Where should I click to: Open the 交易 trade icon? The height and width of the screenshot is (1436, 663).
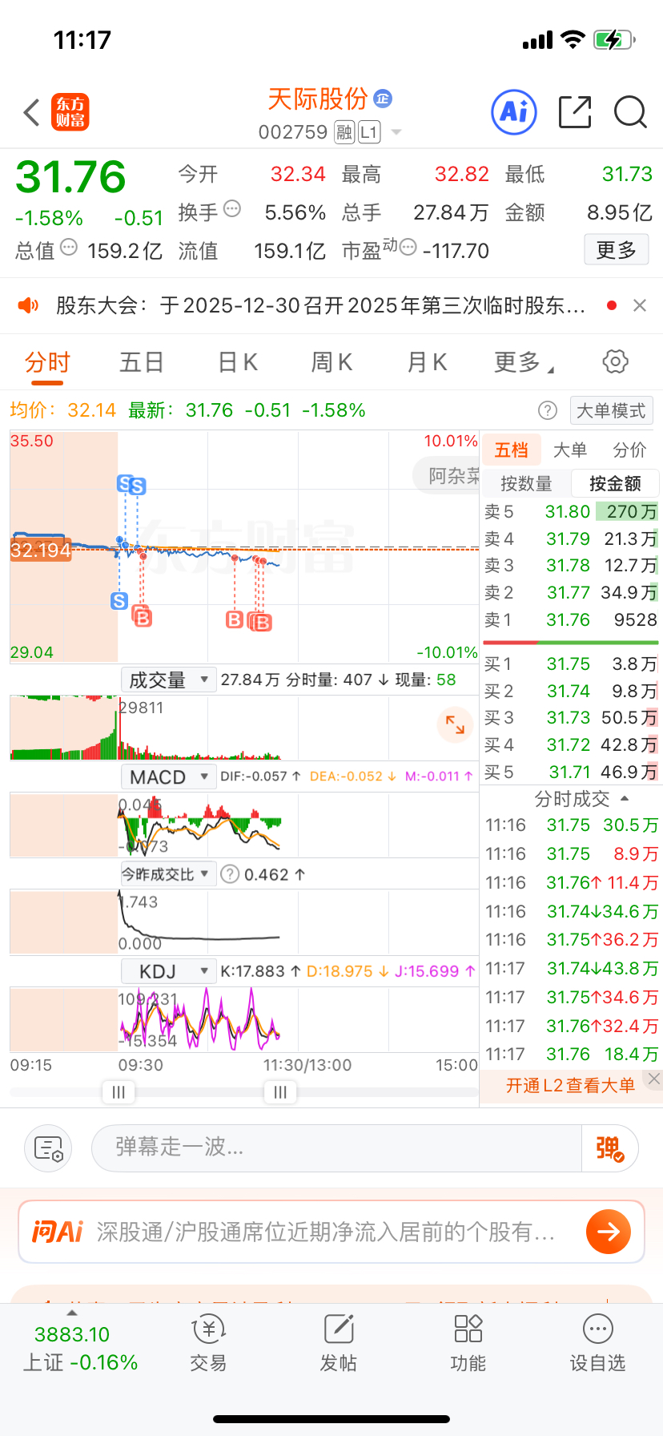[x=208, y=1343]
